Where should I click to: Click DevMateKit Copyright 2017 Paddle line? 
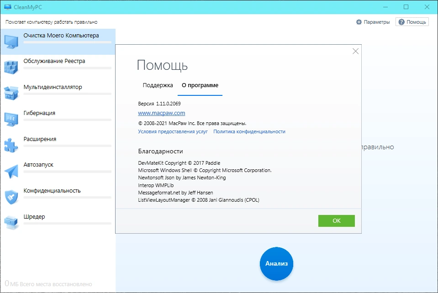tap(179, 163)
